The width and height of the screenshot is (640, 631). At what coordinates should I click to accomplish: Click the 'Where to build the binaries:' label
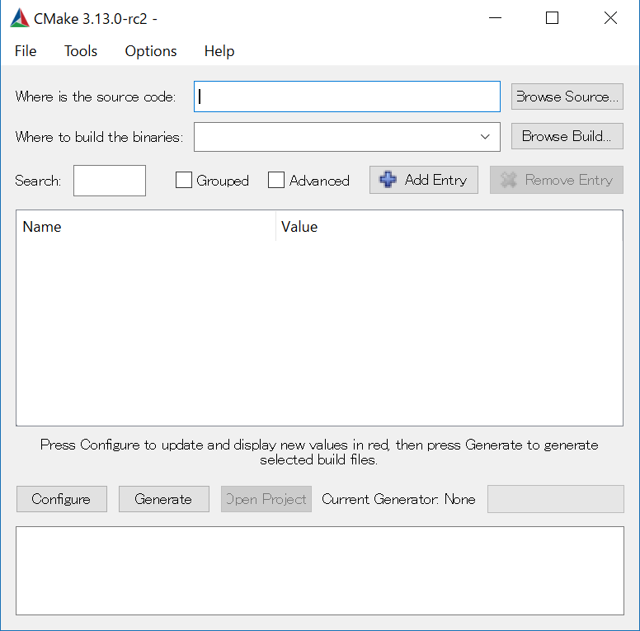pyautogui.click(x=99, y=137)
